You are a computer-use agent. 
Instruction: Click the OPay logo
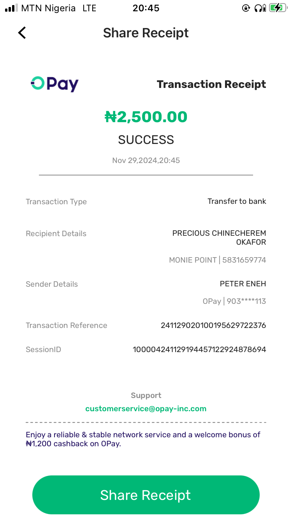(x=55, y=84)
